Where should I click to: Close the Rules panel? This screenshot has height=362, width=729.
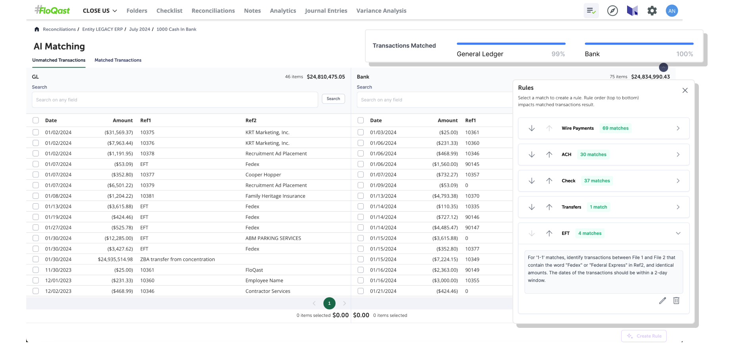coord(685,90)
